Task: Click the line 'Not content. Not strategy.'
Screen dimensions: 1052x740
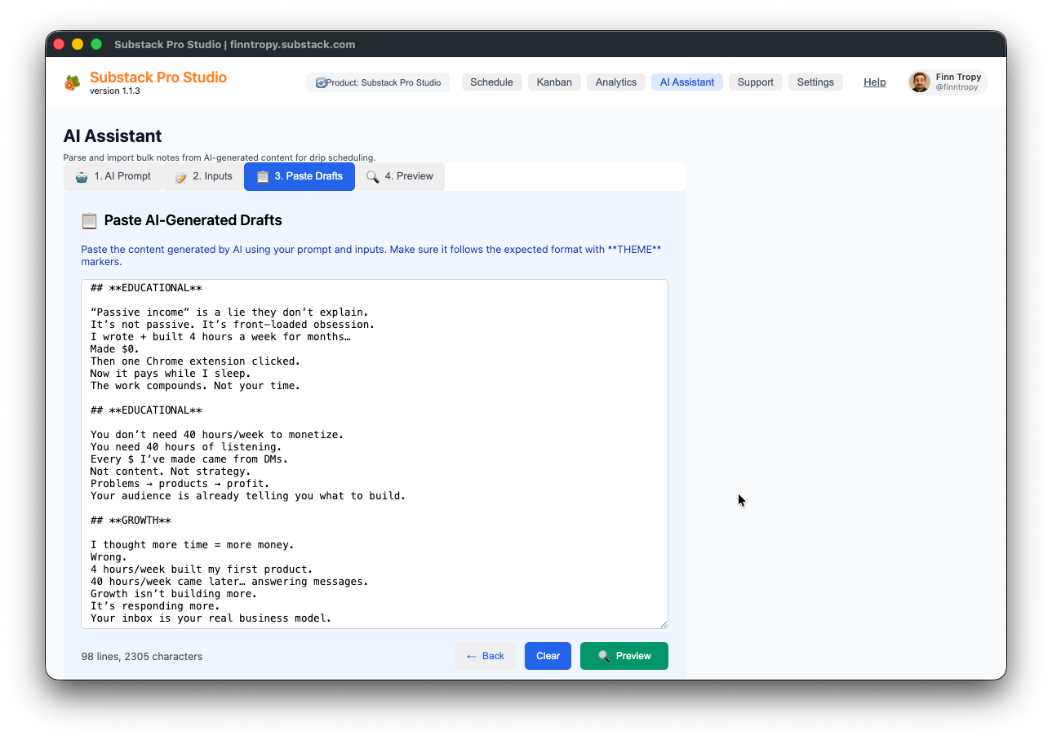Action: click(171, 472)
